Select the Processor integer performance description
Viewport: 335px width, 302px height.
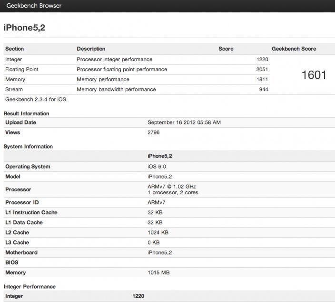[x=114, y=59]
